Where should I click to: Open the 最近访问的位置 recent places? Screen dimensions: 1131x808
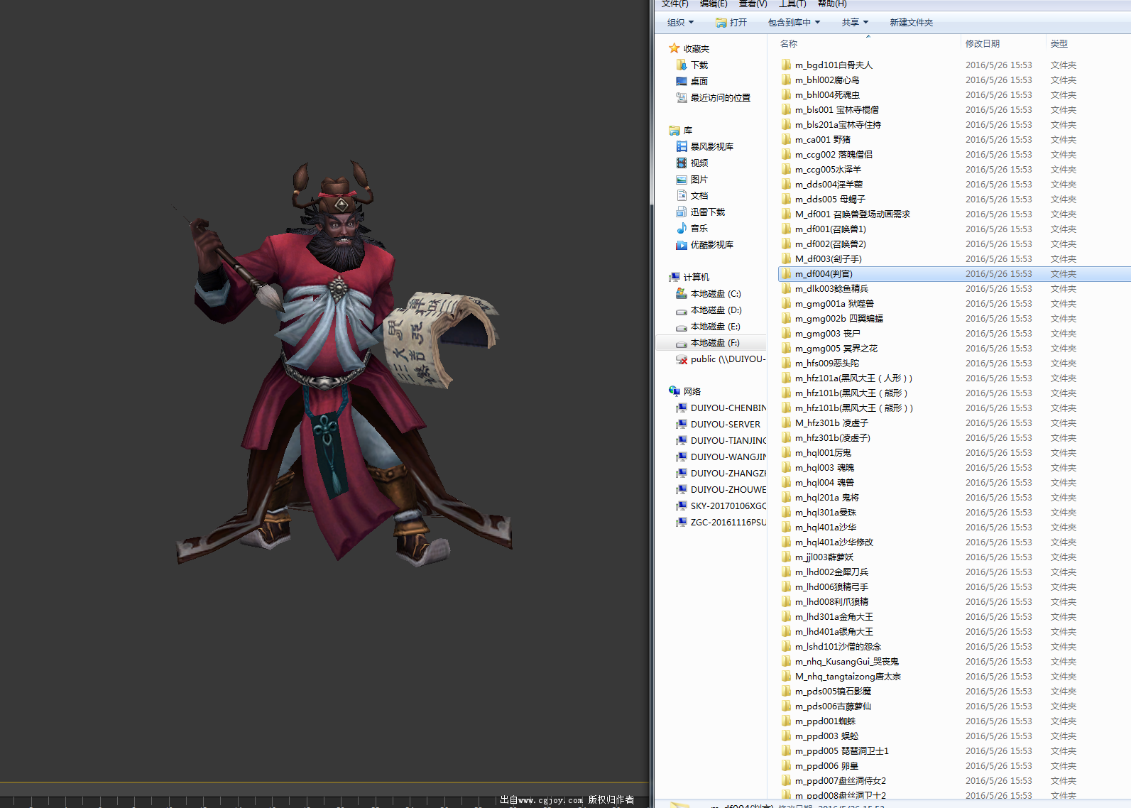(x=720, y=97)
